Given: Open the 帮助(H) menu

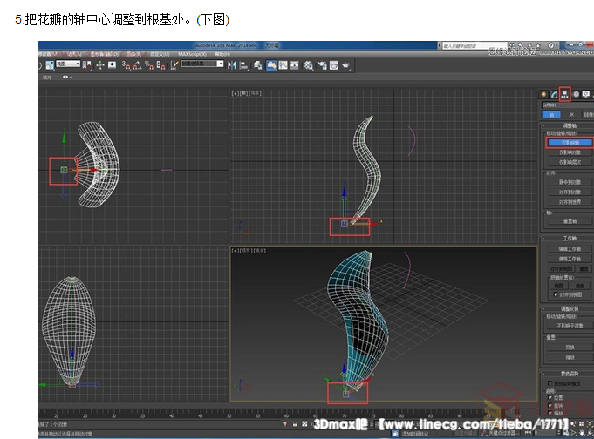Looking at the screenshot, I should click(x=222, y=54).
